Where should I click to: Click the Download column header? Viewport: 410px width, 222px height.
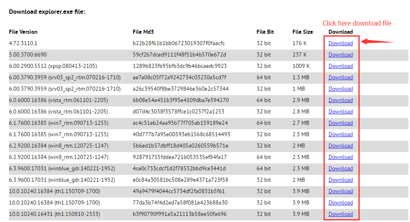(341, 32)
